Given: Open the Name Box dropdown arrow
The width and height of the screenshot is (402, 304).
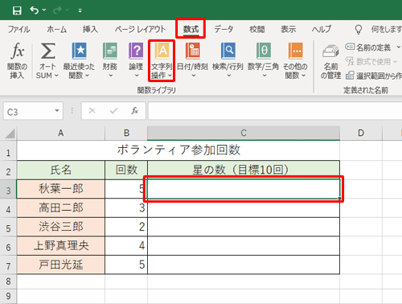Looking at the screenshot, I should coord(57,111).
